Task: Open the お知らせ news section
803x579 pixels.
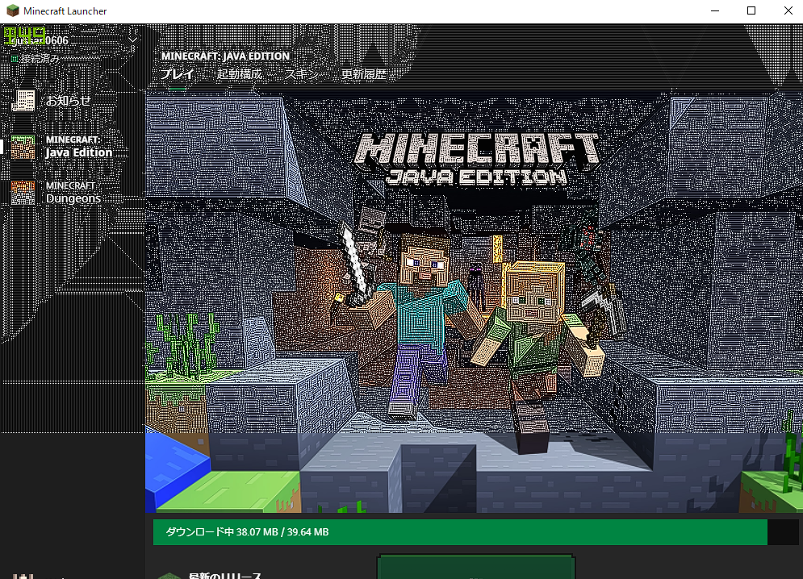Action: [51, 101]
